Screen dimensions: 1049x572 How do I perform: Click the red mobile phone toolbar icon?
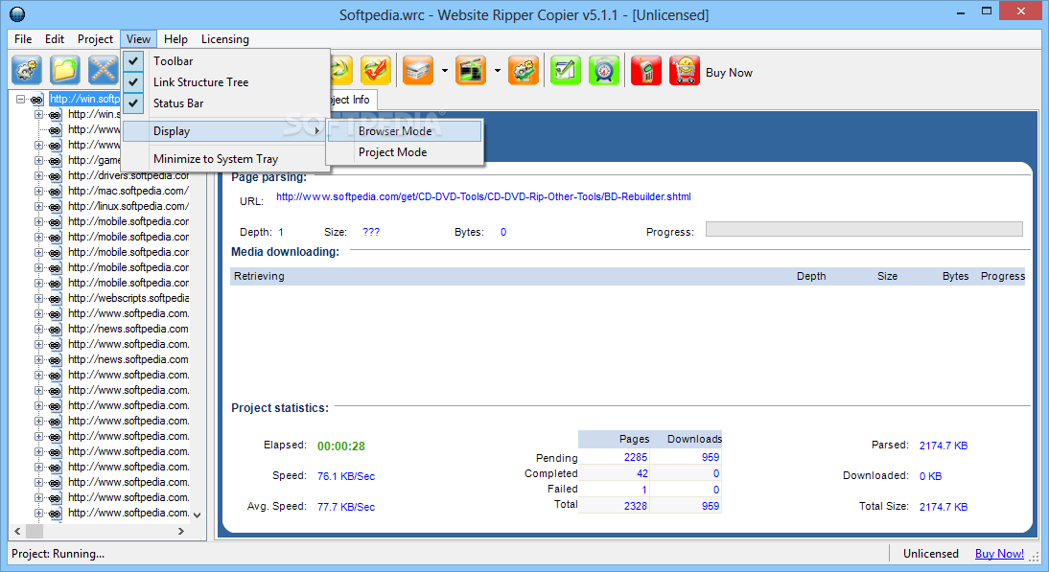[646, 70]
